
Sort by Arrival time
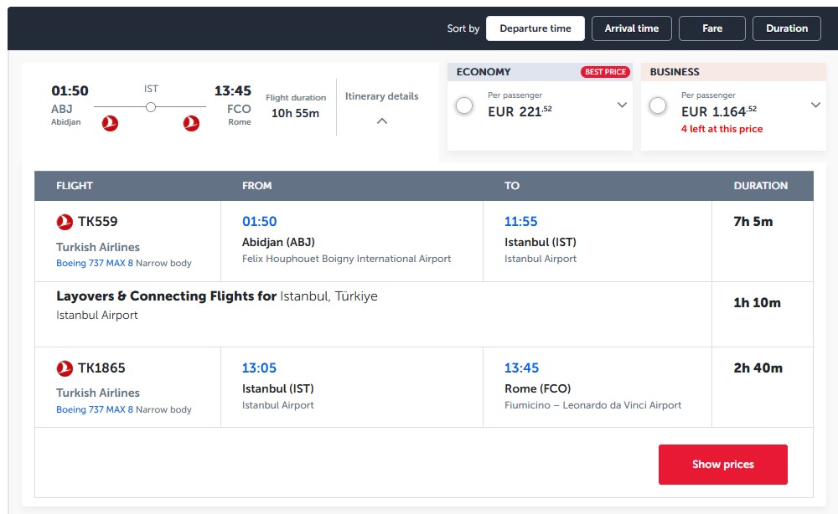point(632,28)
